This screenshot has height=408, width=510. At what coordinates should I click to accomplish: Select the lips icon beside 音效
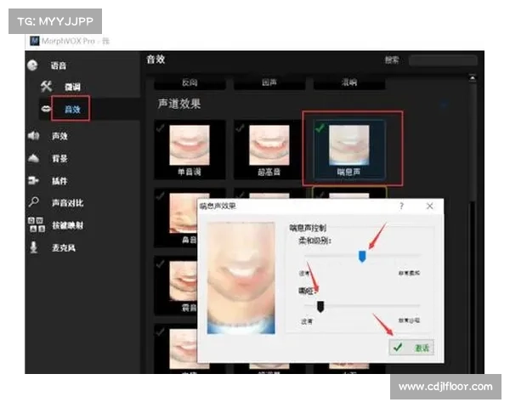tap(45, 110)
